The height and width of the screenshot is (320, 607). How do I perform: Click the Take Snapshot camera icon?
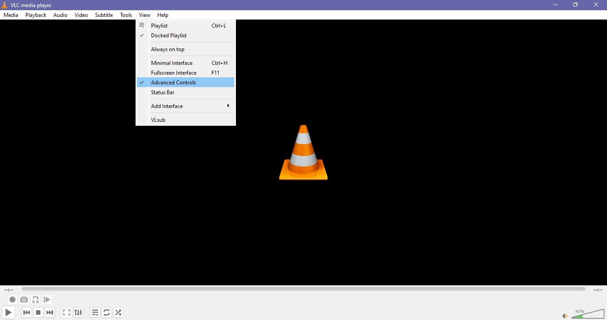(24, 300)
